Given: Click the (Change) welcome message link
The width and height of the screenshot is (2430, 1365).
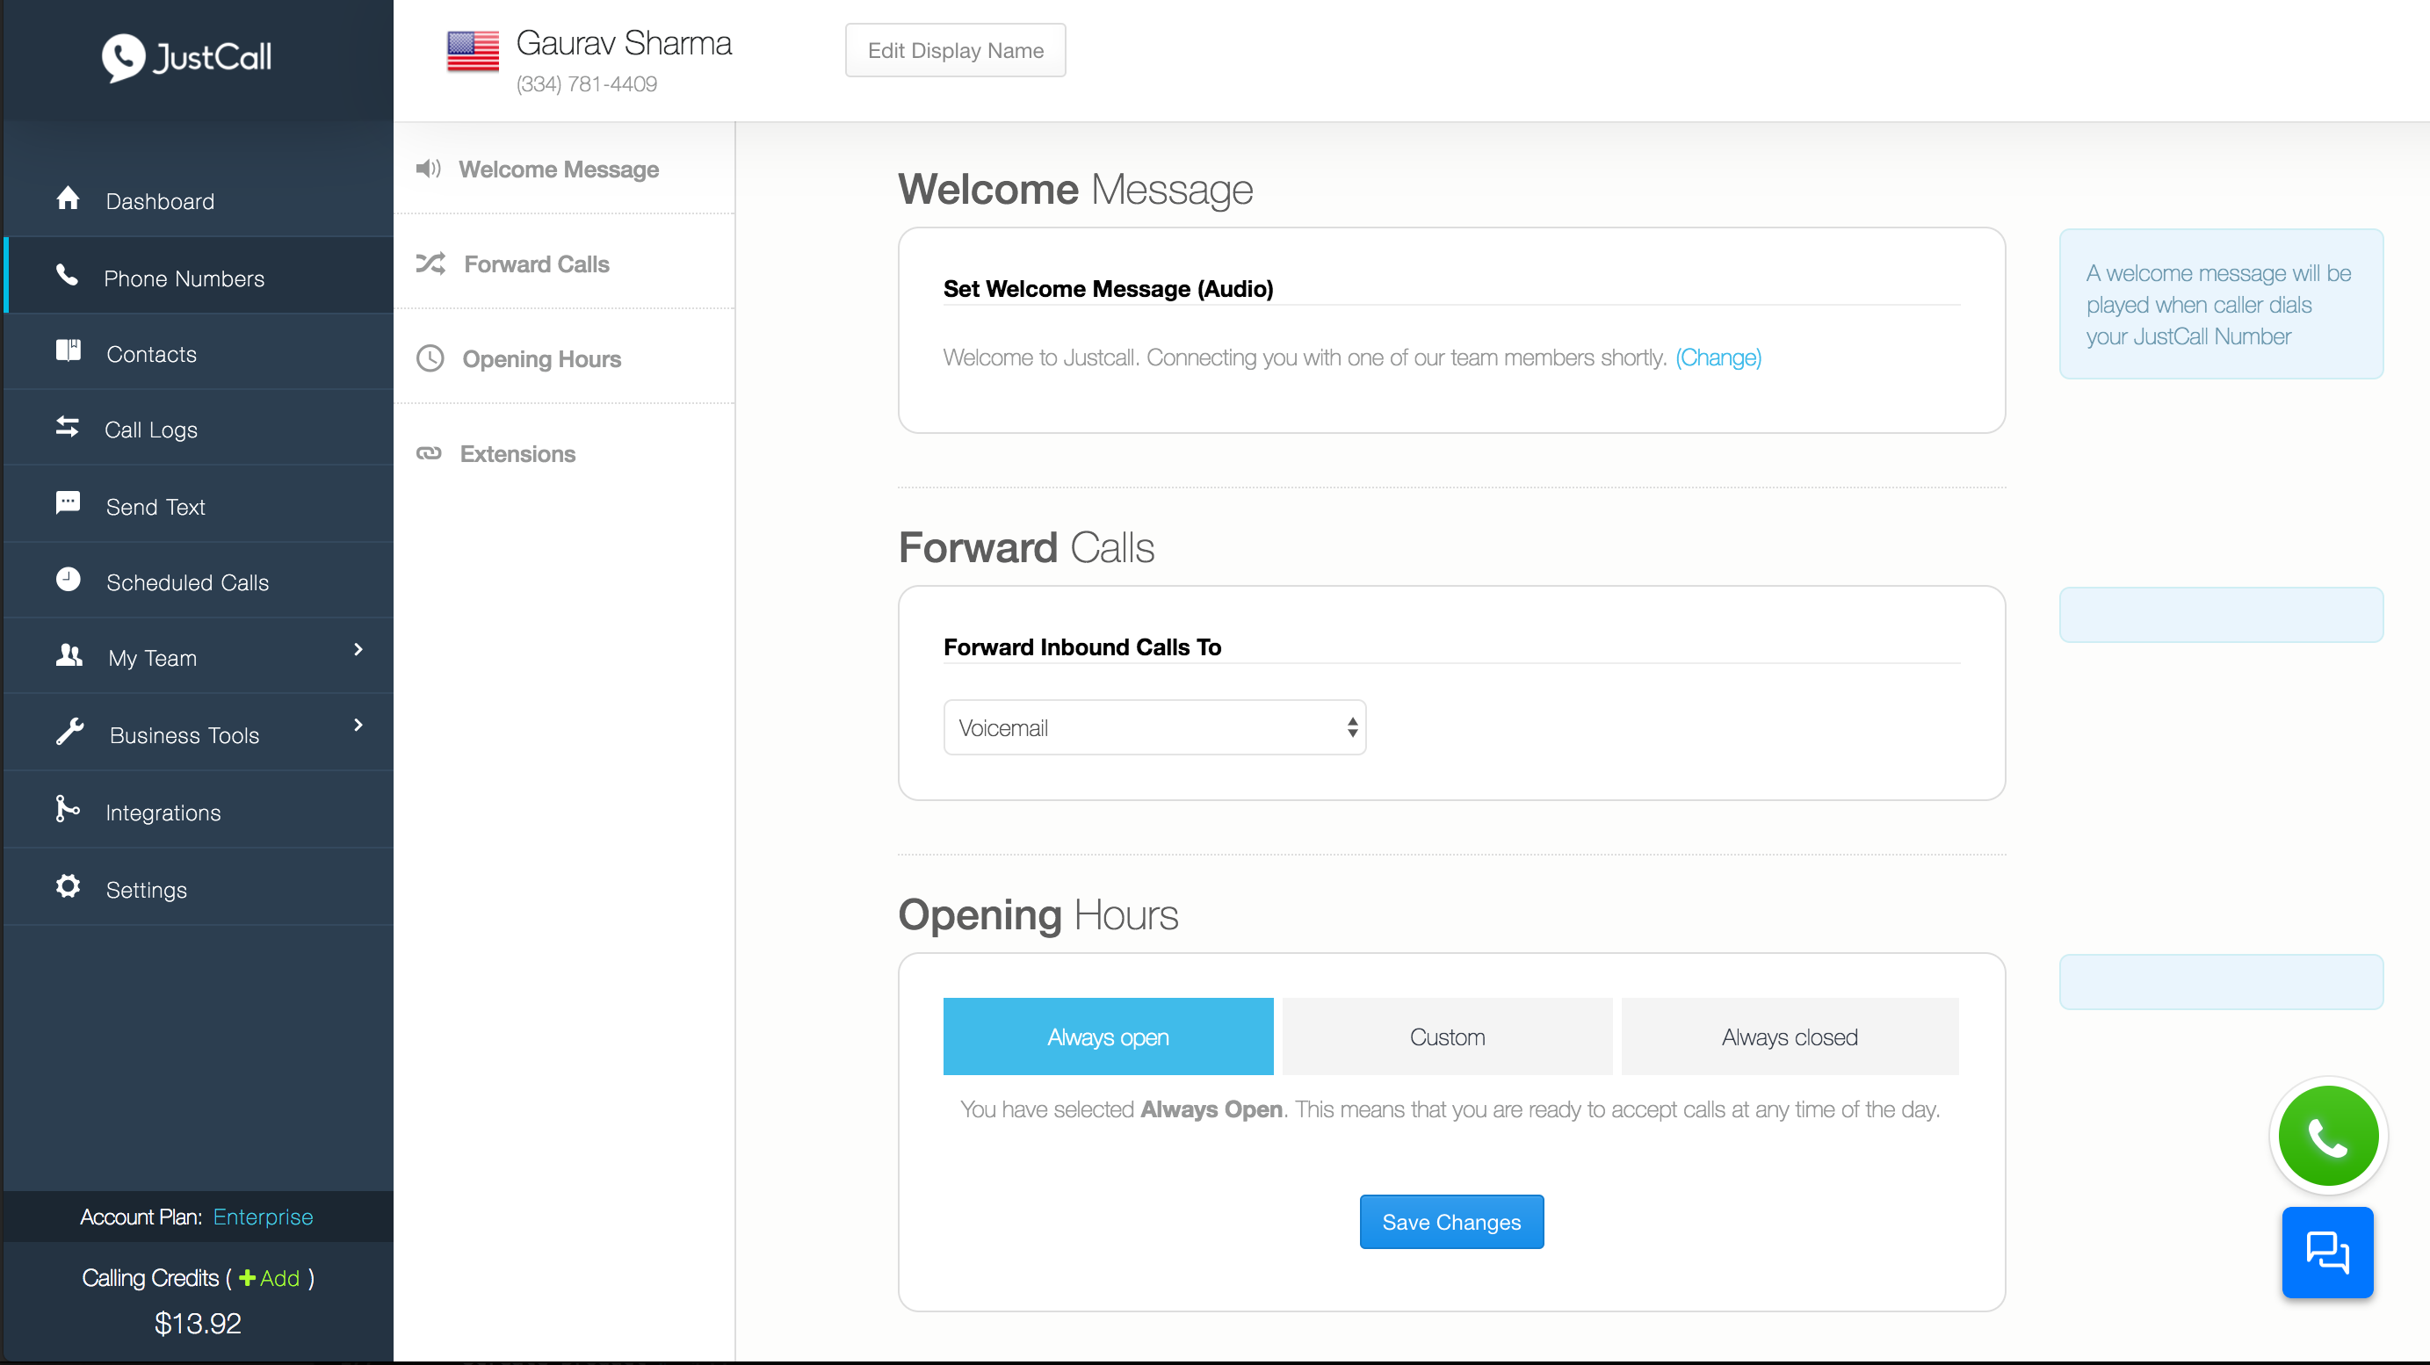Looking at the screenshot, I should pyautogui.click(x=1718, y=357).
